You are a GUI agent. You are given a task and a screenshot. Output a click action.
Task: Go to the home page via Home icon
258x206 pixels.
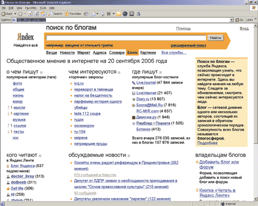click(x=43, y=14)
